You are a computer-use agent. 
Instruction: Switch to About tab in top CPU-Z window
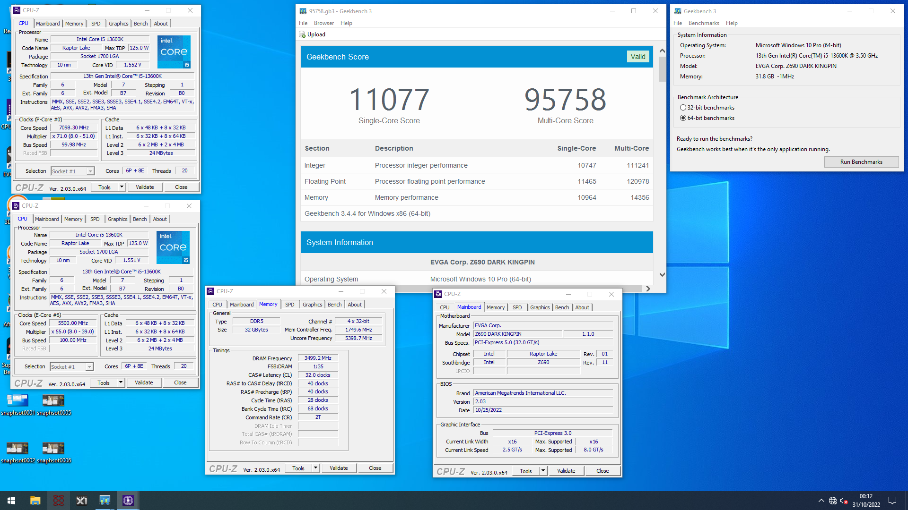(161, 24)
